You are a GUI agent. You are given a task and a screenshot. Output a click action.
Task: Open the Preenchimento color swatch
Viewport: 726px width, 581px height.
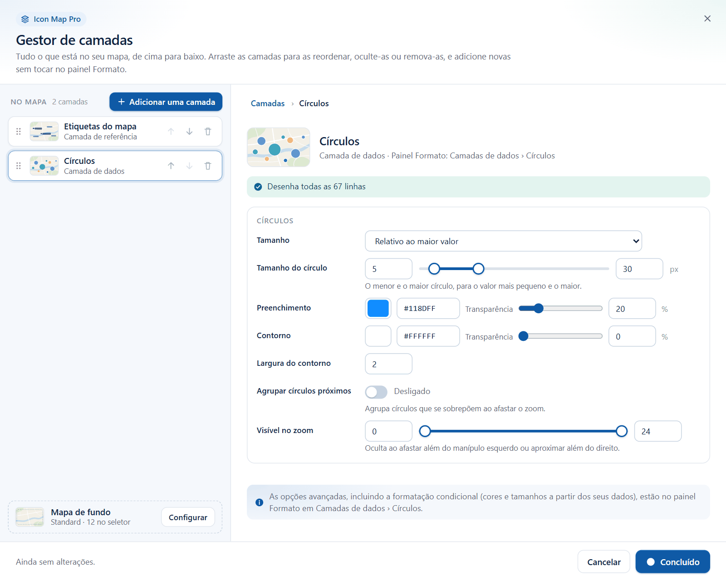point(378,309)
